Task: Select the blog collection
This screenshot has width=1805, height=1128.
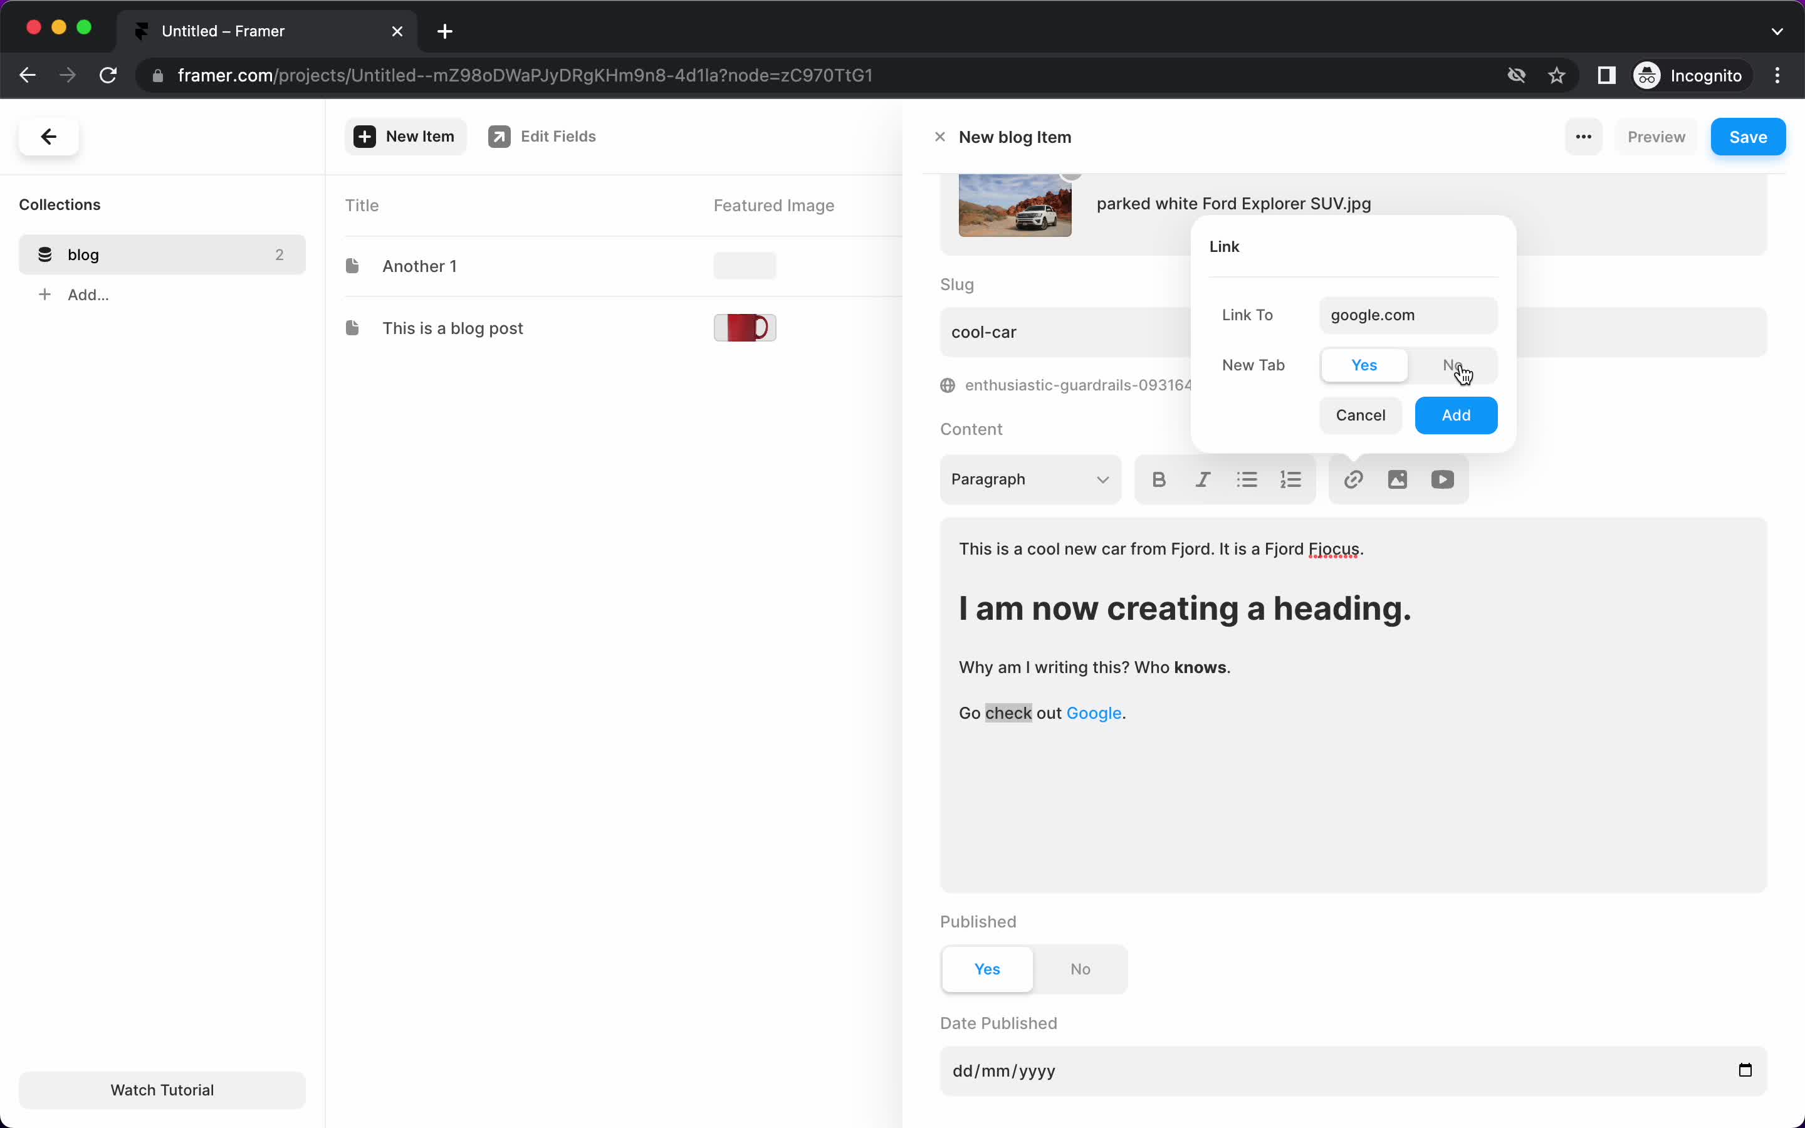Action: coord(162,254)
